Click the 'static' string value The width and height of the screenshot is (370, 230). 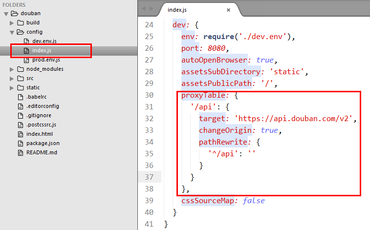(287, 72)
